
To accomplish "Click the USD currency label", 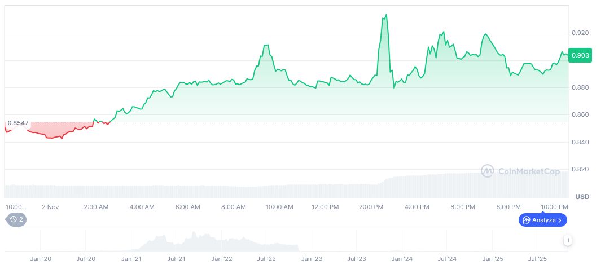I will pos(582,196).
